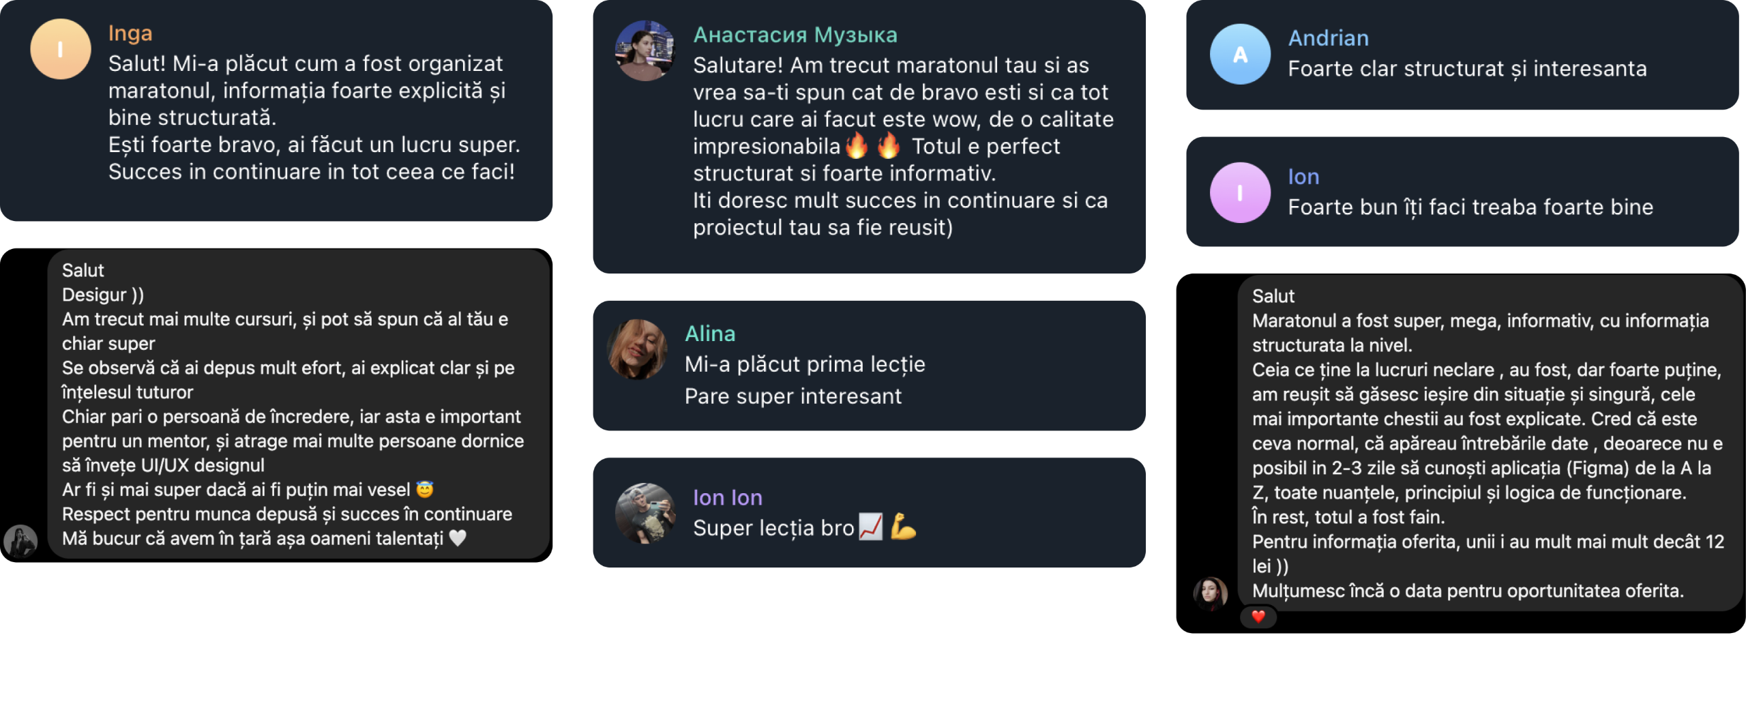The image size is (1746, 706).
Task: Click the flexed bicep emoji in Ion Ion's message
Action: click(x=904, y=527)
